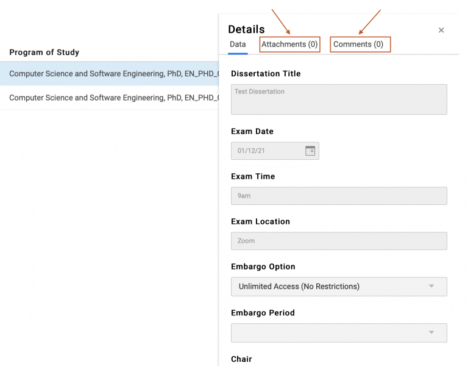Click the Dissertation Title label

266,74
